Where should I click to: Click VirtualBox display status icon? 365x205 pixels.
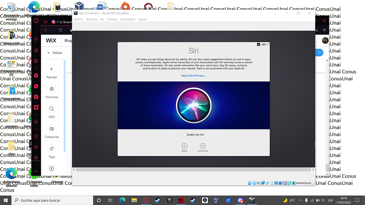(x=276, y=183)
